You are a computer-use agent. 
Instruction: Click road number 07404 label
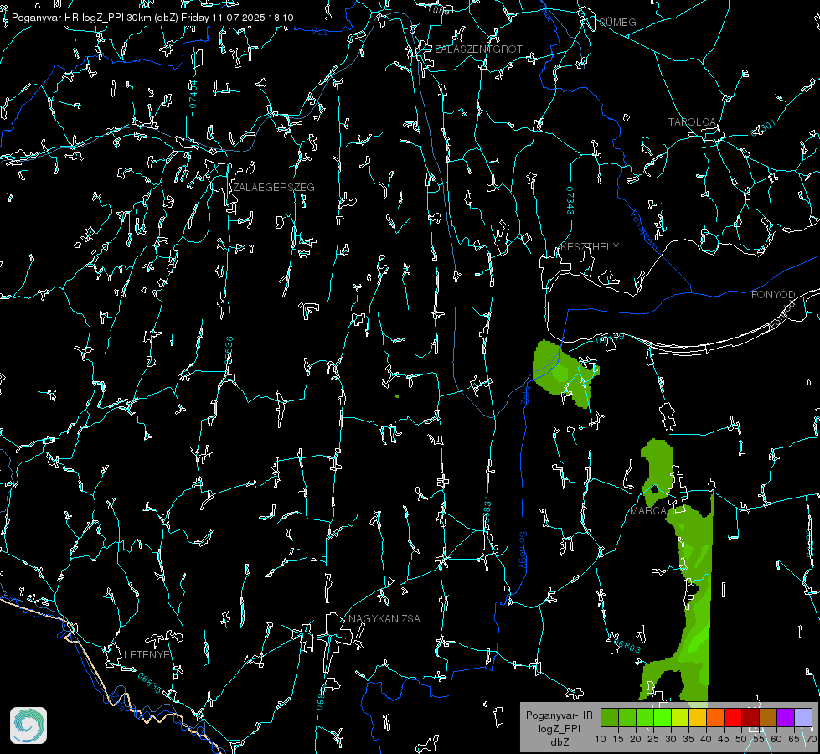pyautogui.click(x=193, y=94)
